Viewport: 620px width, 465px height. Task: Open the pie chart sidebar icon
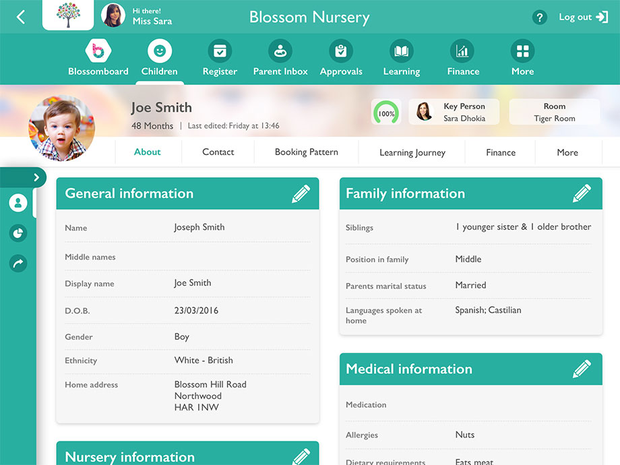coord(18,234)
